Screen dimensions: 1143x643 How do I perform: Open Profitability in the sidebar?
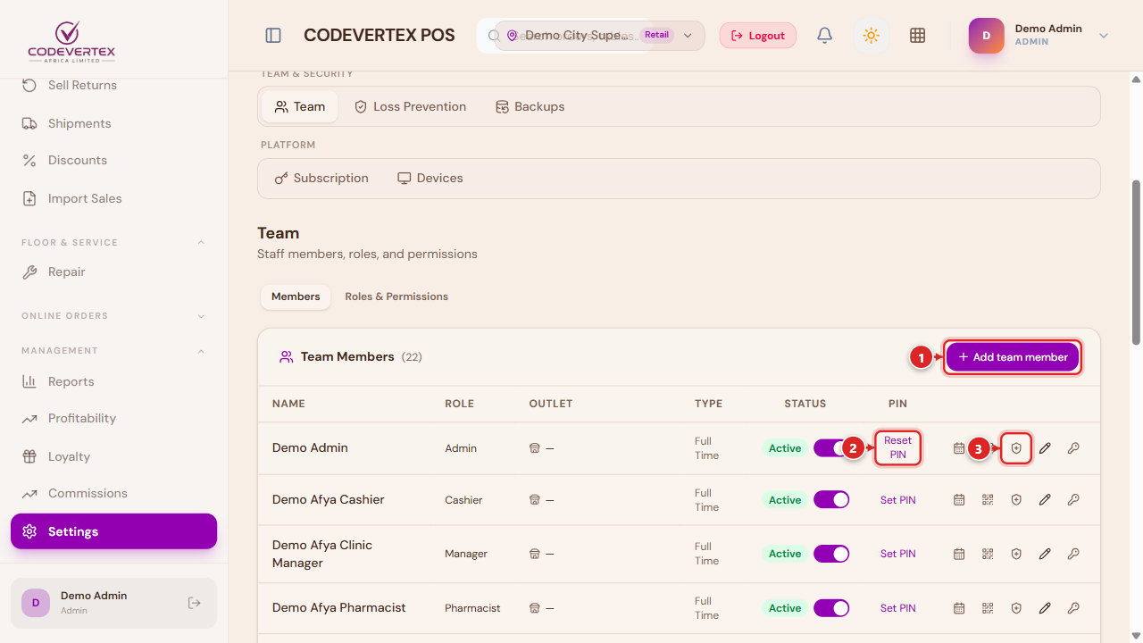click(x=113, y=418)
